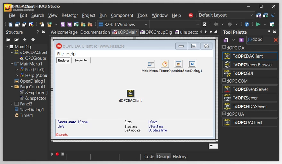Click the Toggle Form/Unit toolbar icon
Screen dimensions: 282x164
coord(24,24)
